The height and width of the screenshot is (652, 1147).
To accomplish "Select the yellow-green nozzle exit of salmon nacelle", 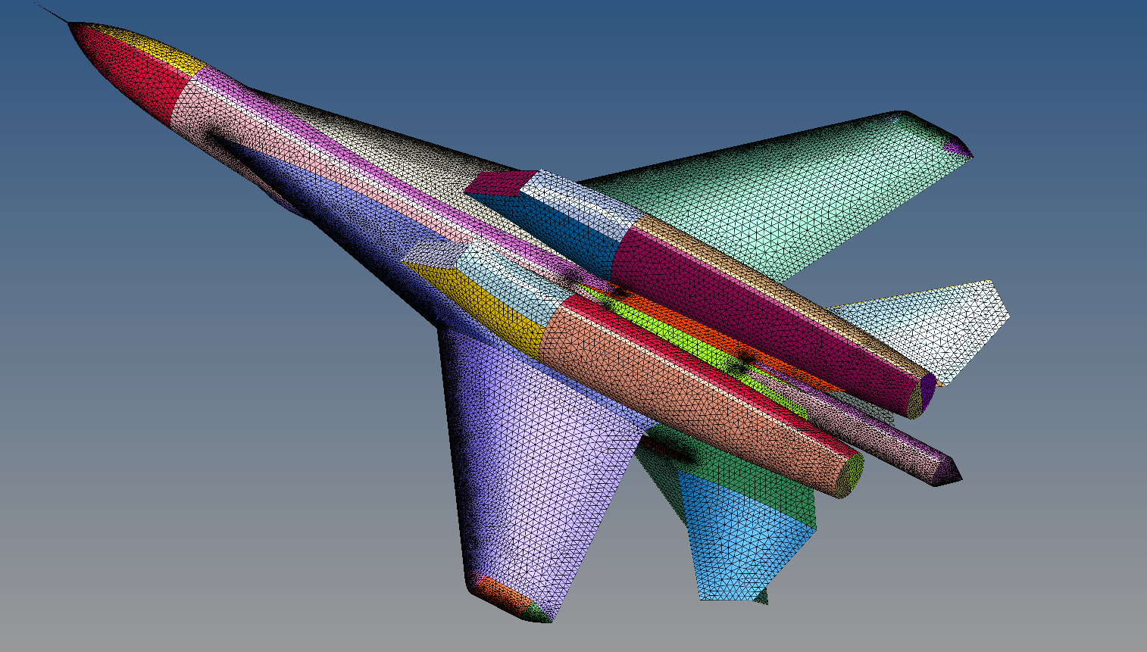I will pos(854,475).
